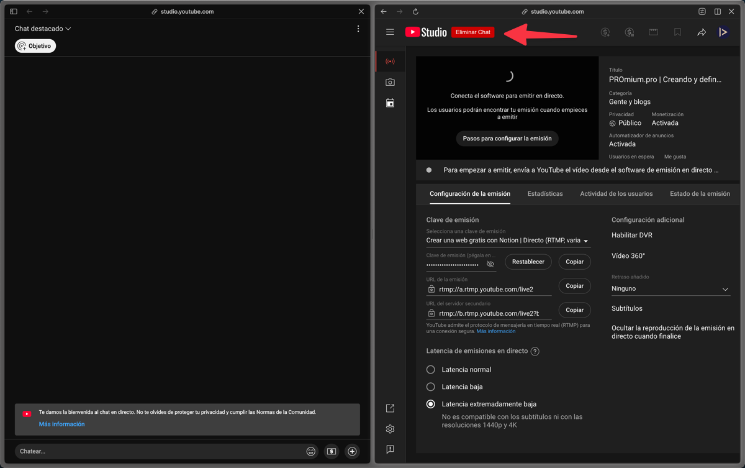Click the masked stream key field
This screenshot has height=468, width=745.
click(453, 265)
